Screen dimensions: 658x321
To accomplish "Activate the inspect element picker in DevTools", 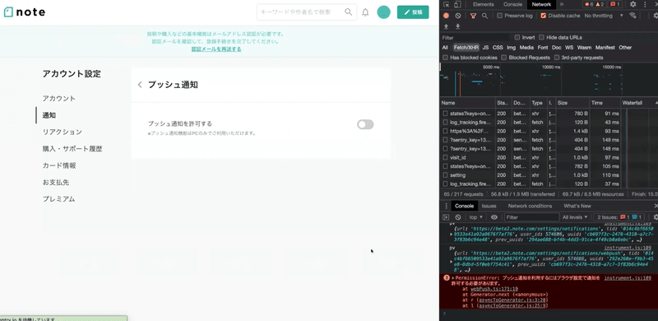I will (x=446, y=4).
